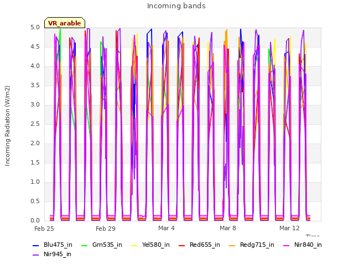The width and height of the screenshot is (354, 265).
Task: Click the Incoming Radiation (W/m2) axis title
Action: point(7,126)
